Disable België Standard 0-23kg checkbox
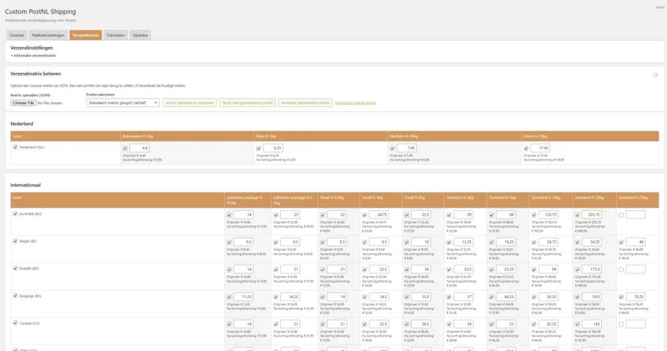Image resolution: width=667 pixels, height=351 pixels. click(x=621, y=242)
